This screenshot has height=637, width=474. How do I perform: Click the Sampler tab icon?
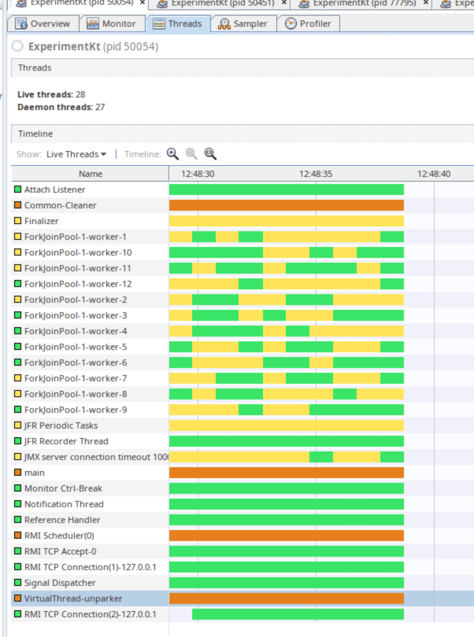click(x=224, y=24)
